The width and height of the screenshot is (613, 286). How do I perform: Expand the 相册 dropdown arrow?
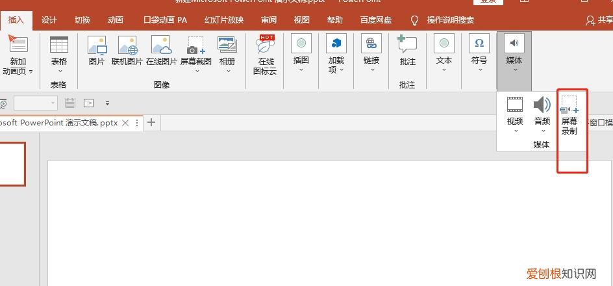coord(229,71)
